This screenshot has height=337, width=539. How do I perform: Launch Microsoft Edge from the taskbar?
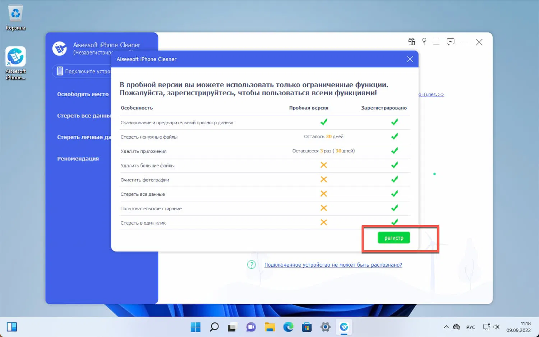point(288,327)
